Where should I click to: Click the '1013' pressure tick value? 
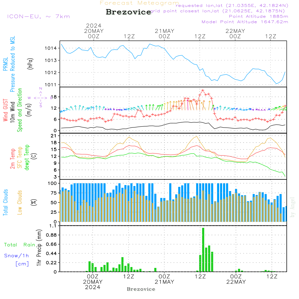click(x=51, y=60)
